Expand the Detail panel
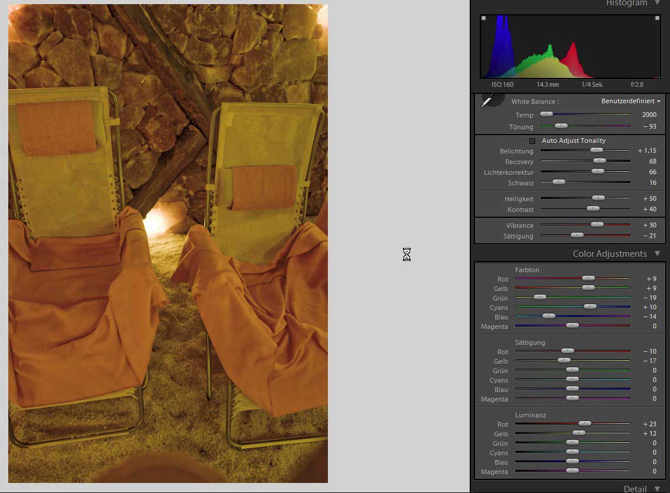The height and width of the screenshot is (493, 670). [657, 489]
